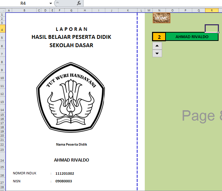Screen dimensions: 222x191
Task: Click the selected empty cell R4
Action: 212,29
